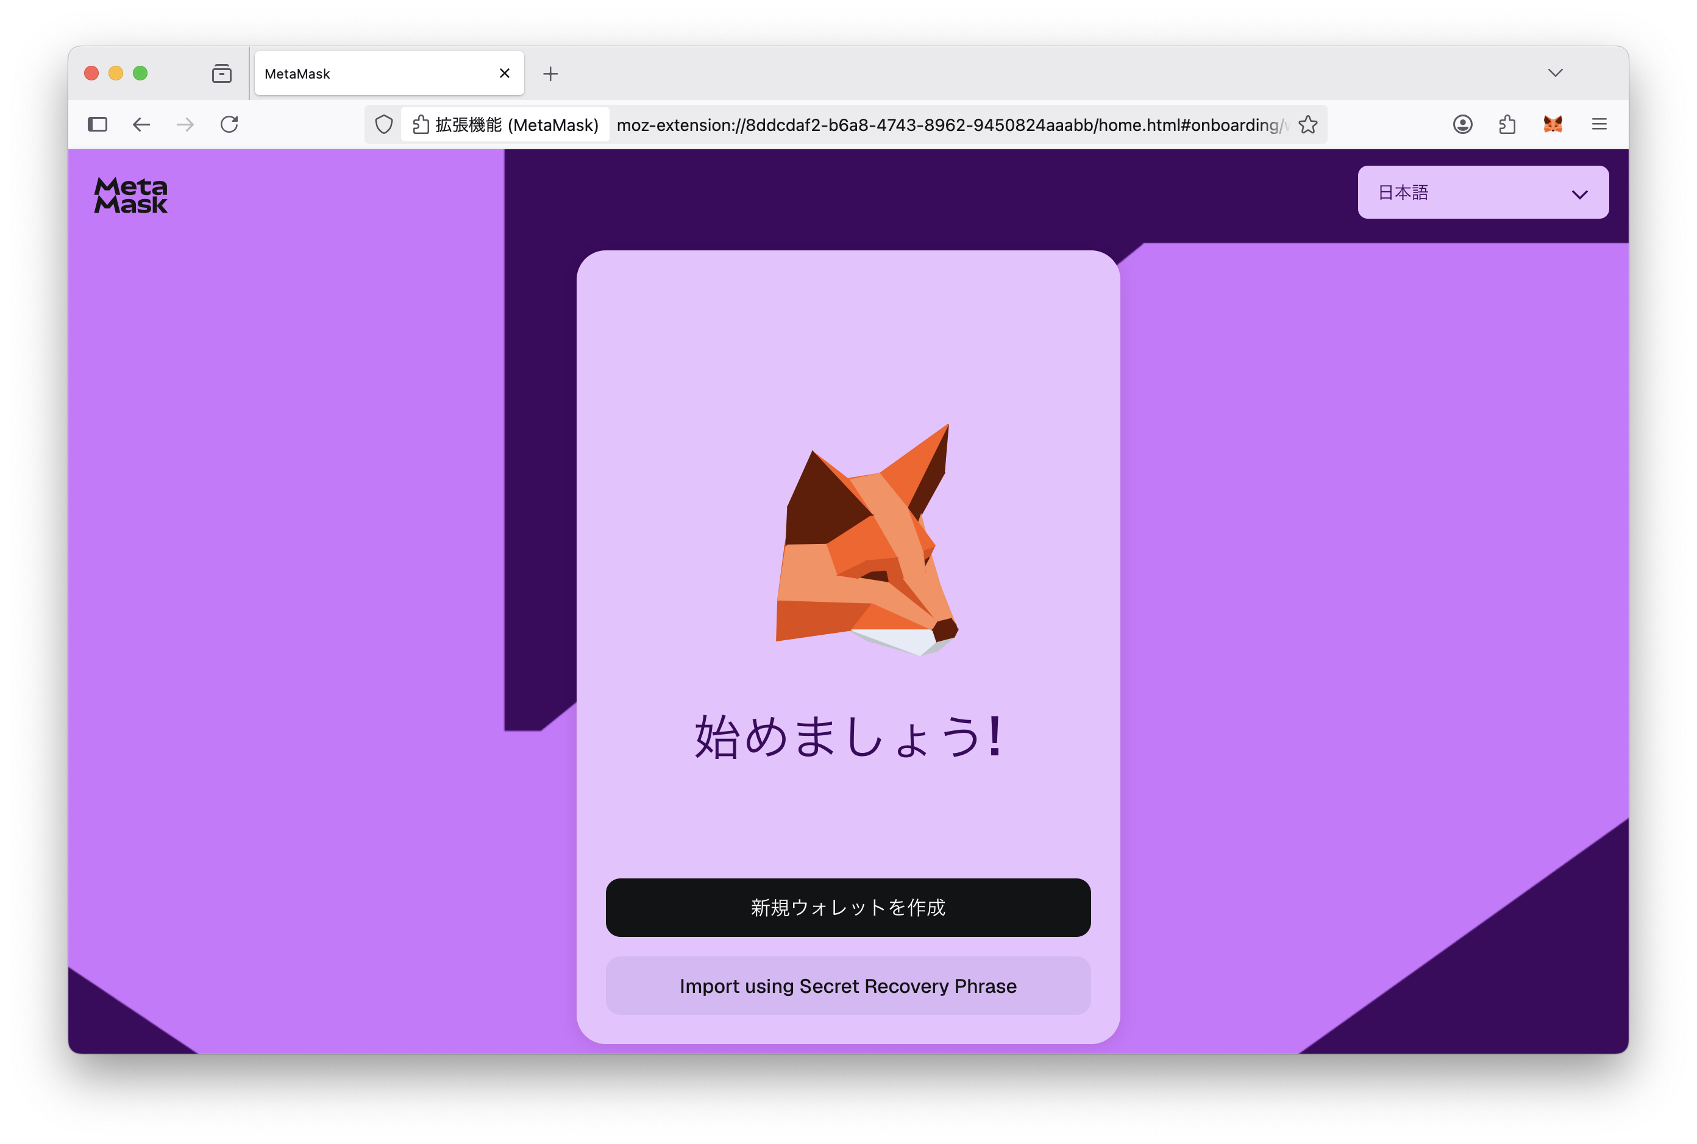Open Firefox View recent browsing icon
The image size is (1697, 1144).
[222, 74]
